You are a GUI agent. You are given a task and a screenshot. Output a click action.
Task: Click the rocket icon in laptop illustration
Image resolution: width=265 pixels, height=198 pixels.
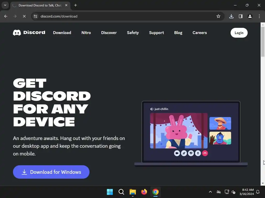point(184,153)
